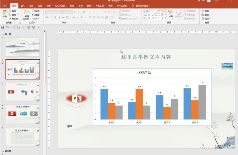Viewport: 238px width, 155px height.
Task: Collapse the 第一章 section in thumbnail pane
Action: (3, 34)
